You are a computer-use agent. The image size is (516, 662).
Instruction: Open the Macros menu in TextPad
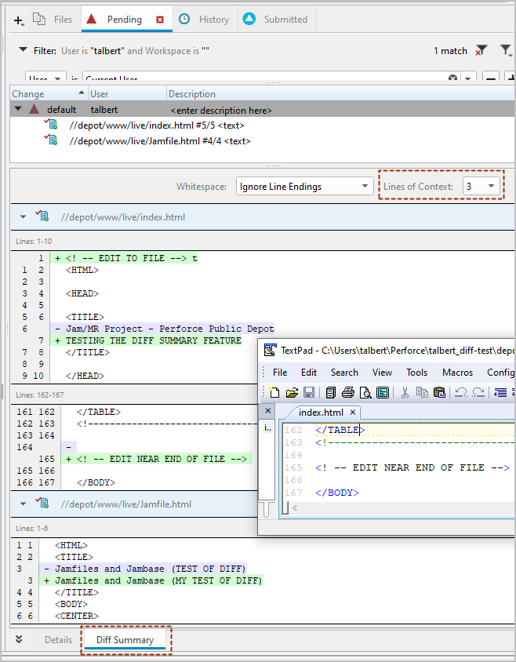[457, 373]
